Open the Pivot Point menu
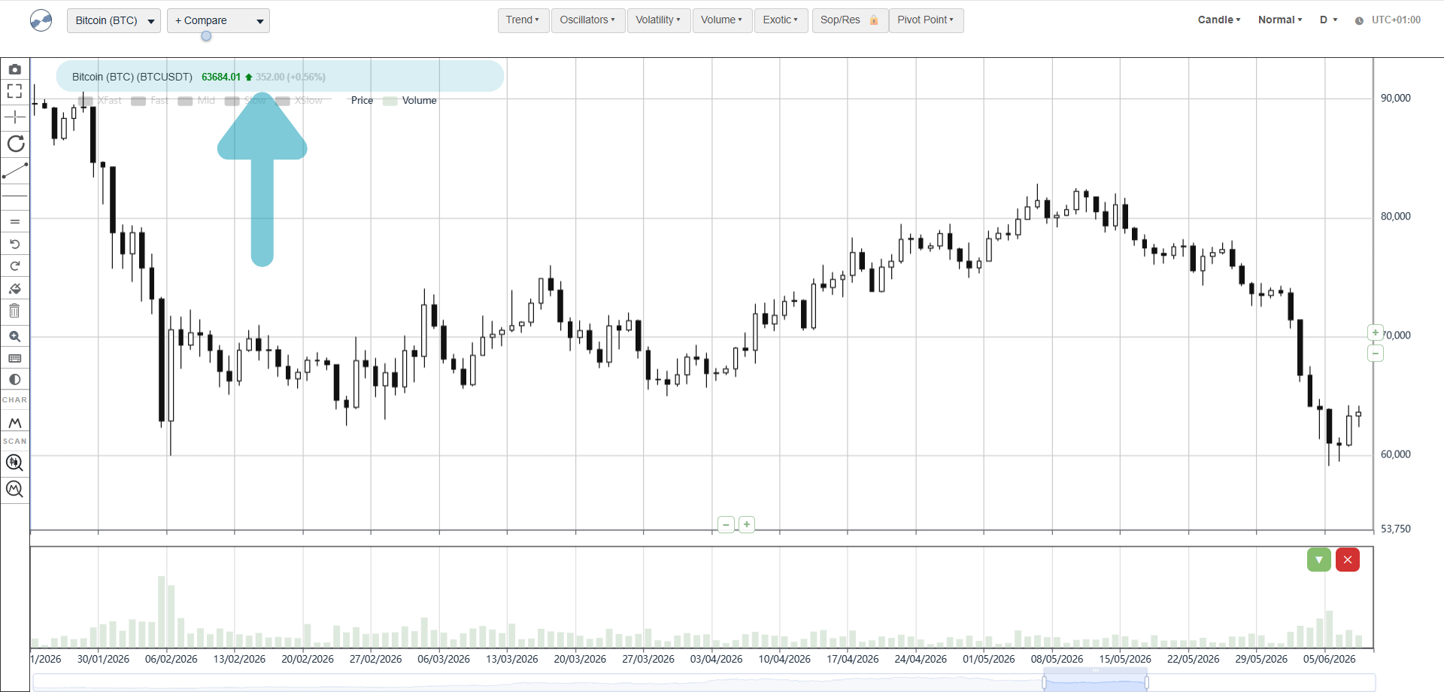This screenshot has height=692, width=1444. click(x=926, y=20)
